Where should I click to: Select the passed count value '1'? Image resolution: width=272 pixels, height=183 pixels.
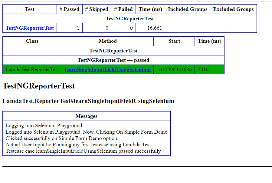pyautogui.click(x=78, y=28)
